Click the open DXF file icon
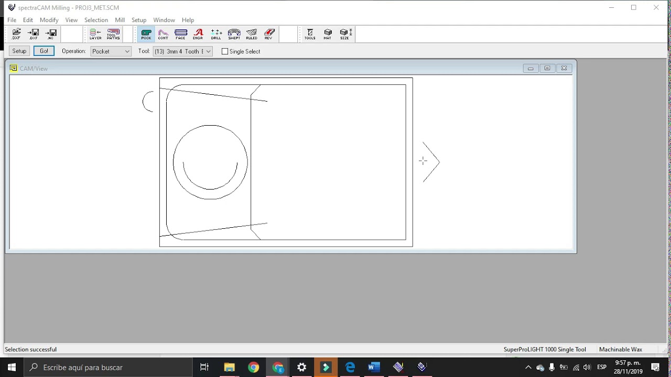This screenshot has height=377, width=671. tap(16, 35)
